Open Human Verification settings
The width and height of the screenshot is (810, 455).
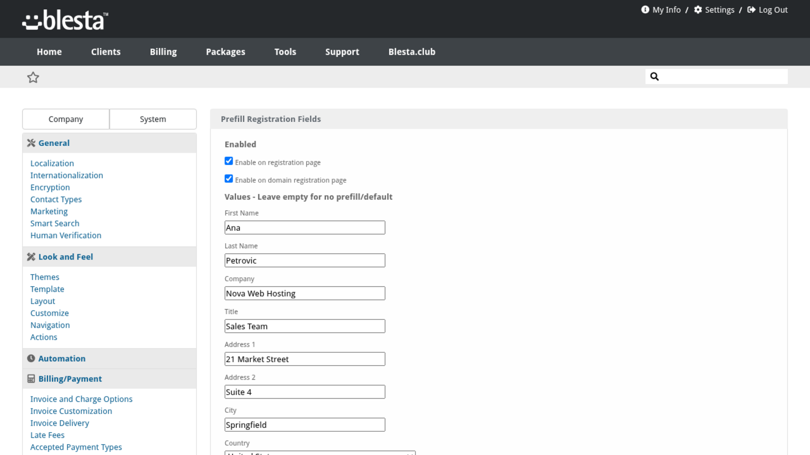(66, 236)
